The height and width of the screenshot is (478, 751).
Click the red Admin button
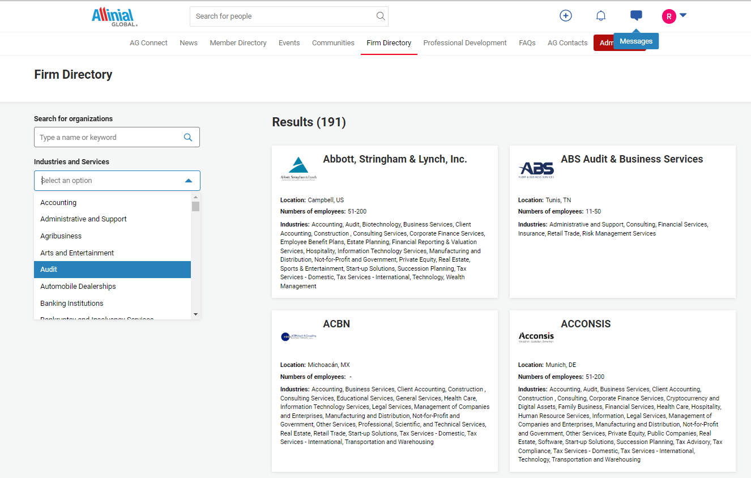point(604,43)
